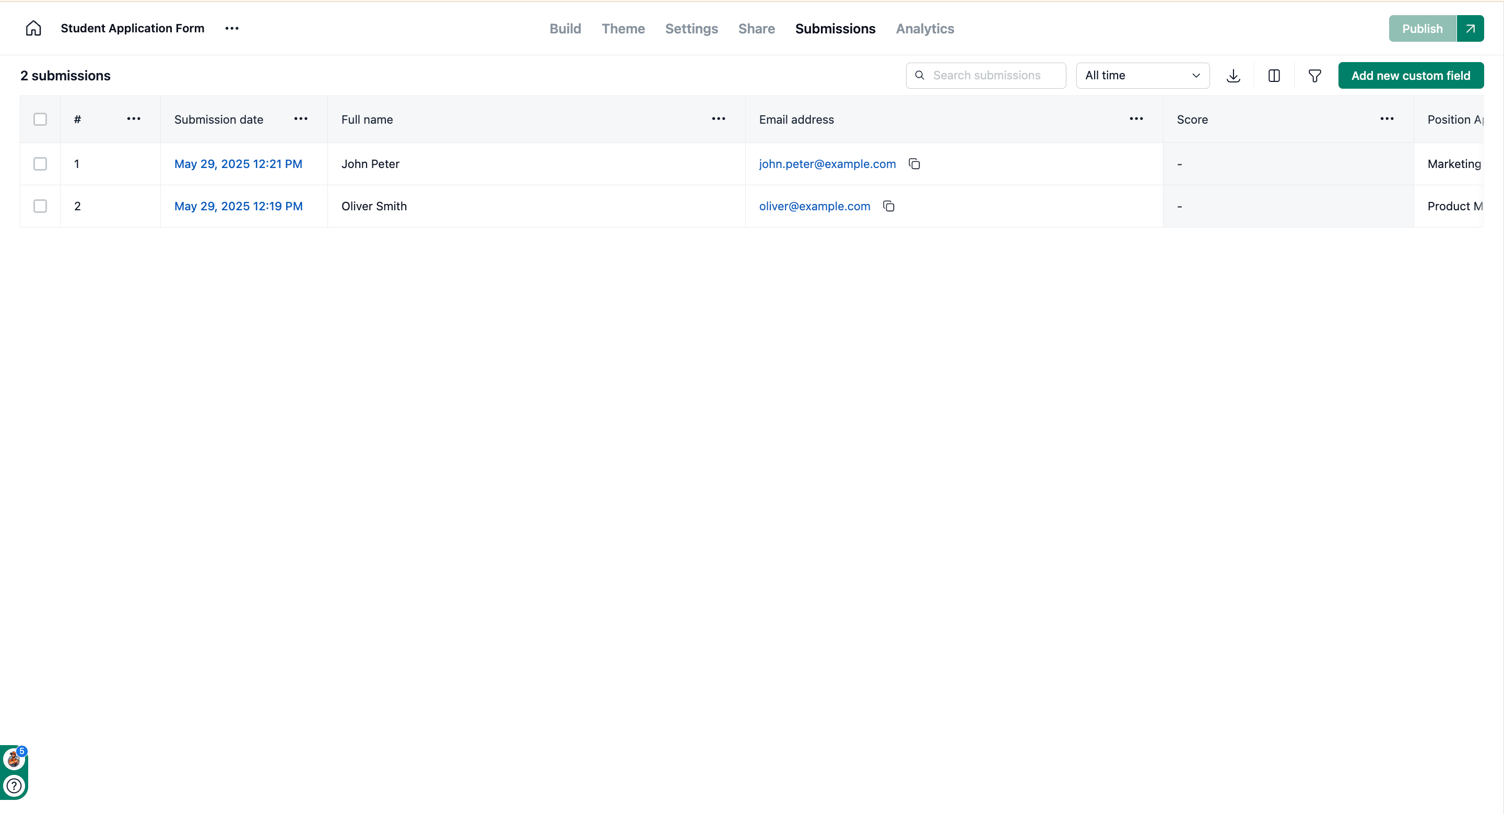
Task: Open the Score column options menu
Action: pos(1386,119)
